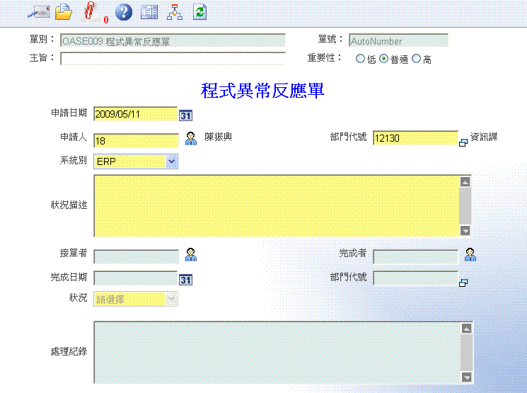Click person lookup icon beside 完成者
The width and height of the screenshot is (527, 393).
pos(470,254)
